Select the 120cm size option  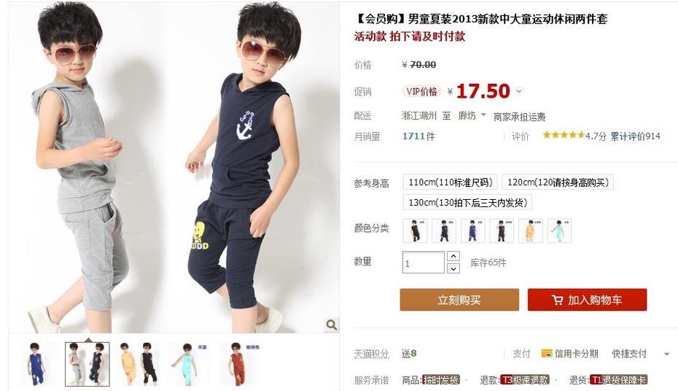[558, 182]
